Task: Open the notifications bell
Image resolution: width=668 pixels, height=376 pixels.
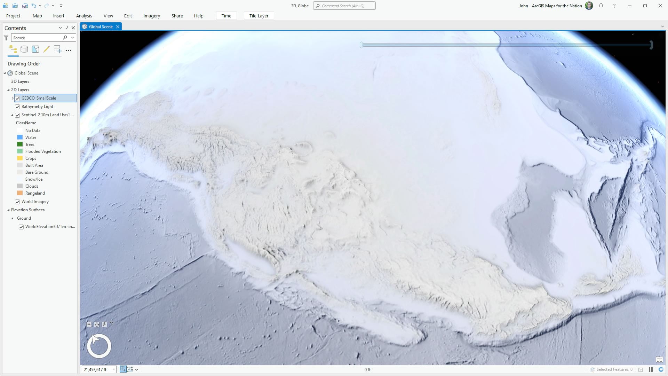Action: pyautogui.click(x=601, y=6)
